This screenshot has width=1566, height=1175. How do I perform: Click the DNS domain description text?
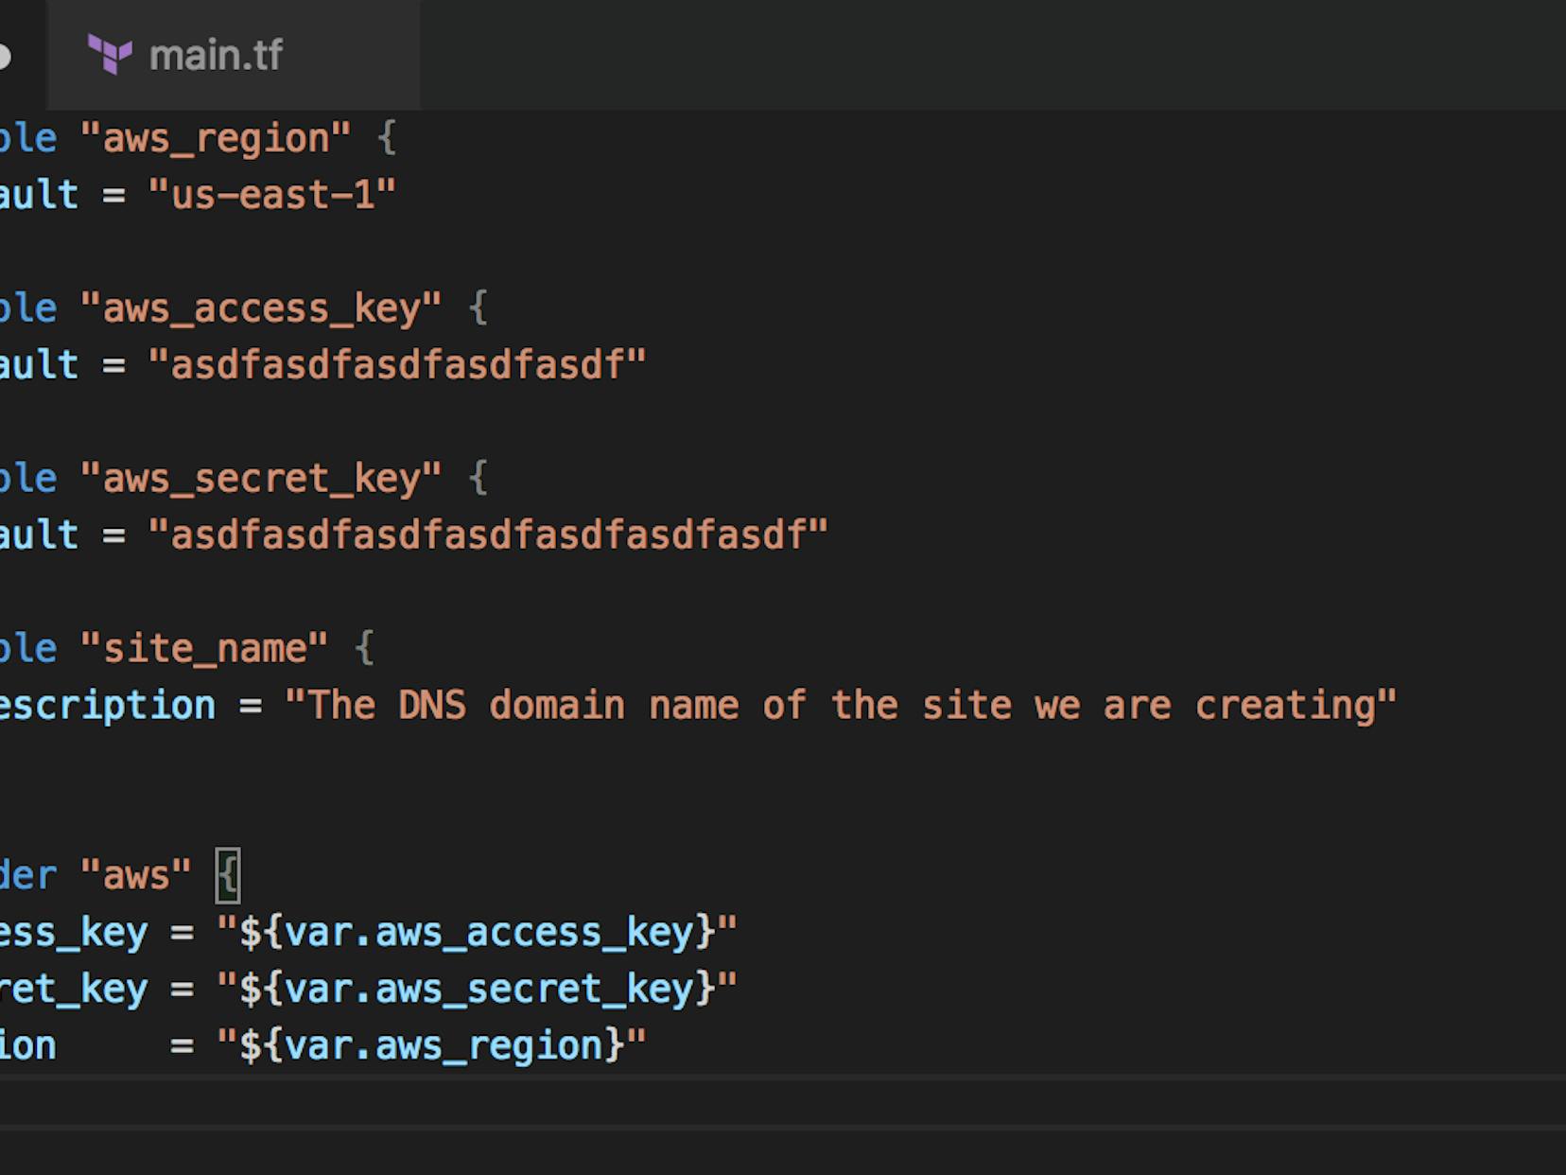tap(842, 704)
